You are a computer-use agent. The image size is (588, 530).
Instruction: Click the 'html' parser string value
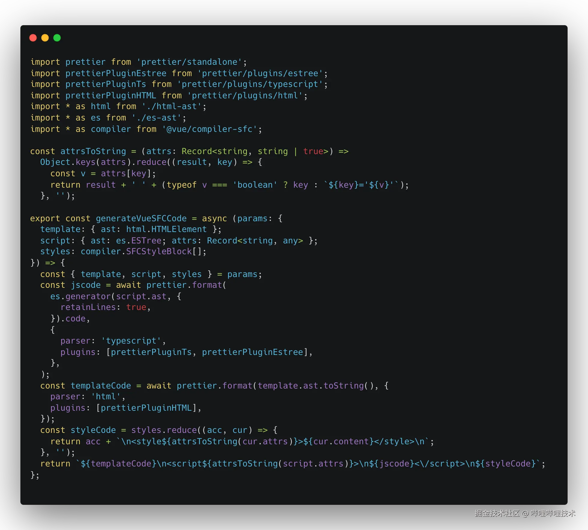tap(106, 397)
